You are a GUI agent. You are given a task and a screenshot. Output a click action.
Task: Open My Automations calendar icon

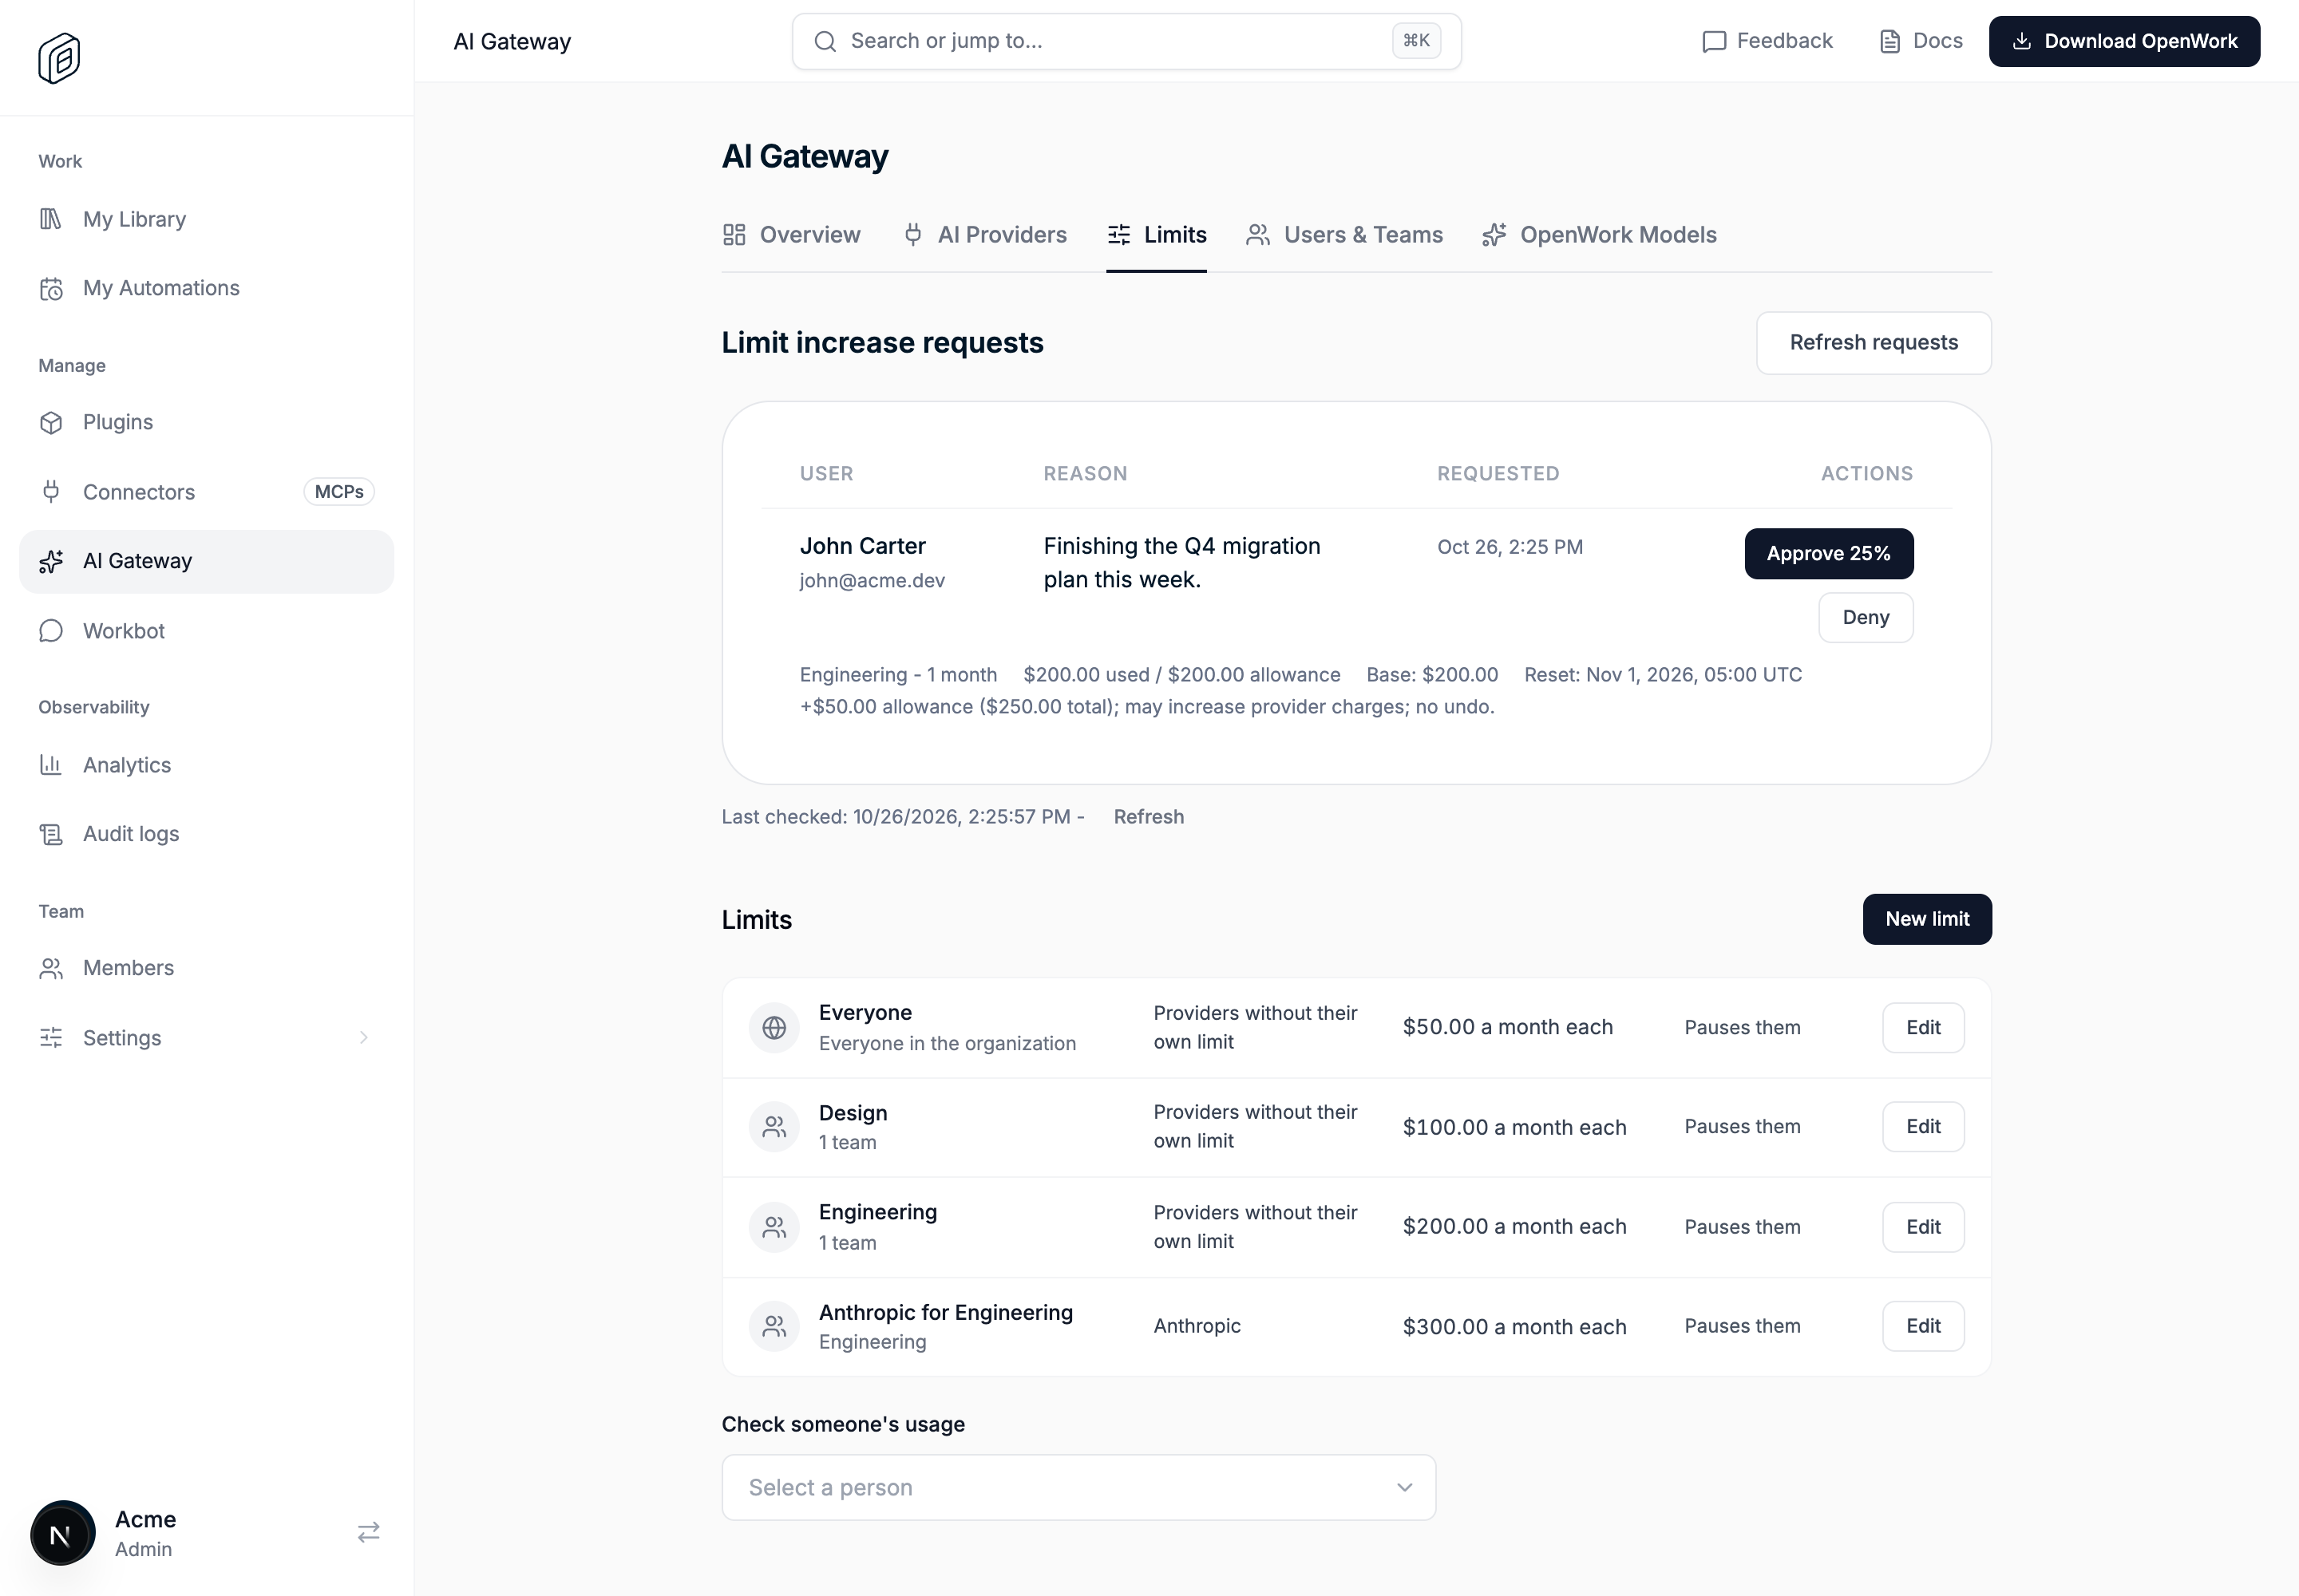pos(51,289)
